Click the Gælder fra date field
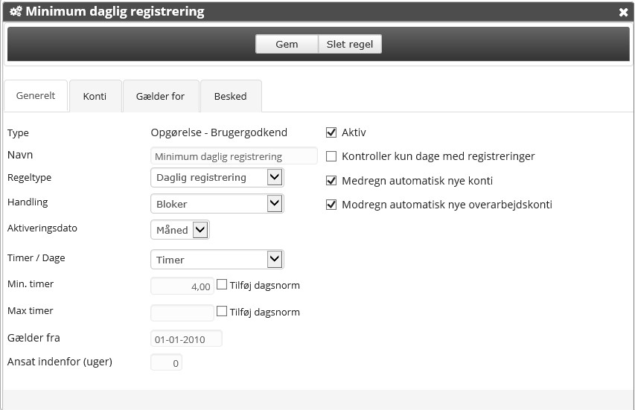The image size is (635, 410). point(186,339)
